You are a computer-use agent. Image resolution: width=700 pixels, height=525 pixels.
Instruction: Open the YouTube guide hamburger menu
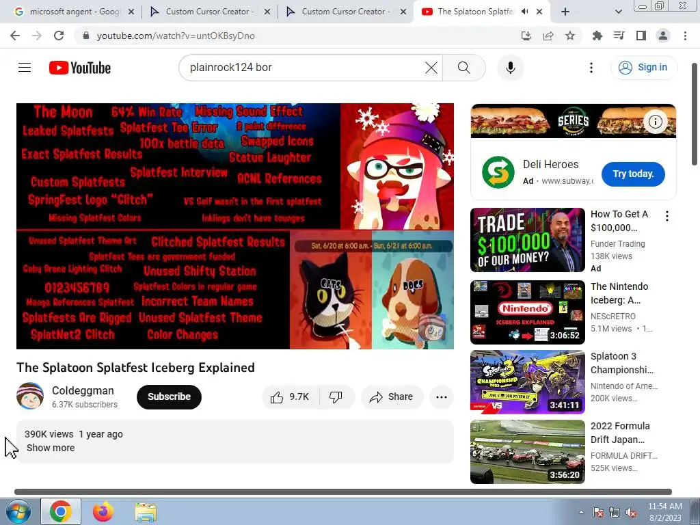pyautogui.click(x=25, y=68)
